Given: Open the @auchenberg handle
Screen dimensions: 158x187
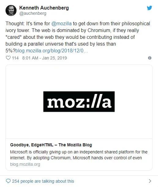Looking at the screenshot, I should coord(33,13).
